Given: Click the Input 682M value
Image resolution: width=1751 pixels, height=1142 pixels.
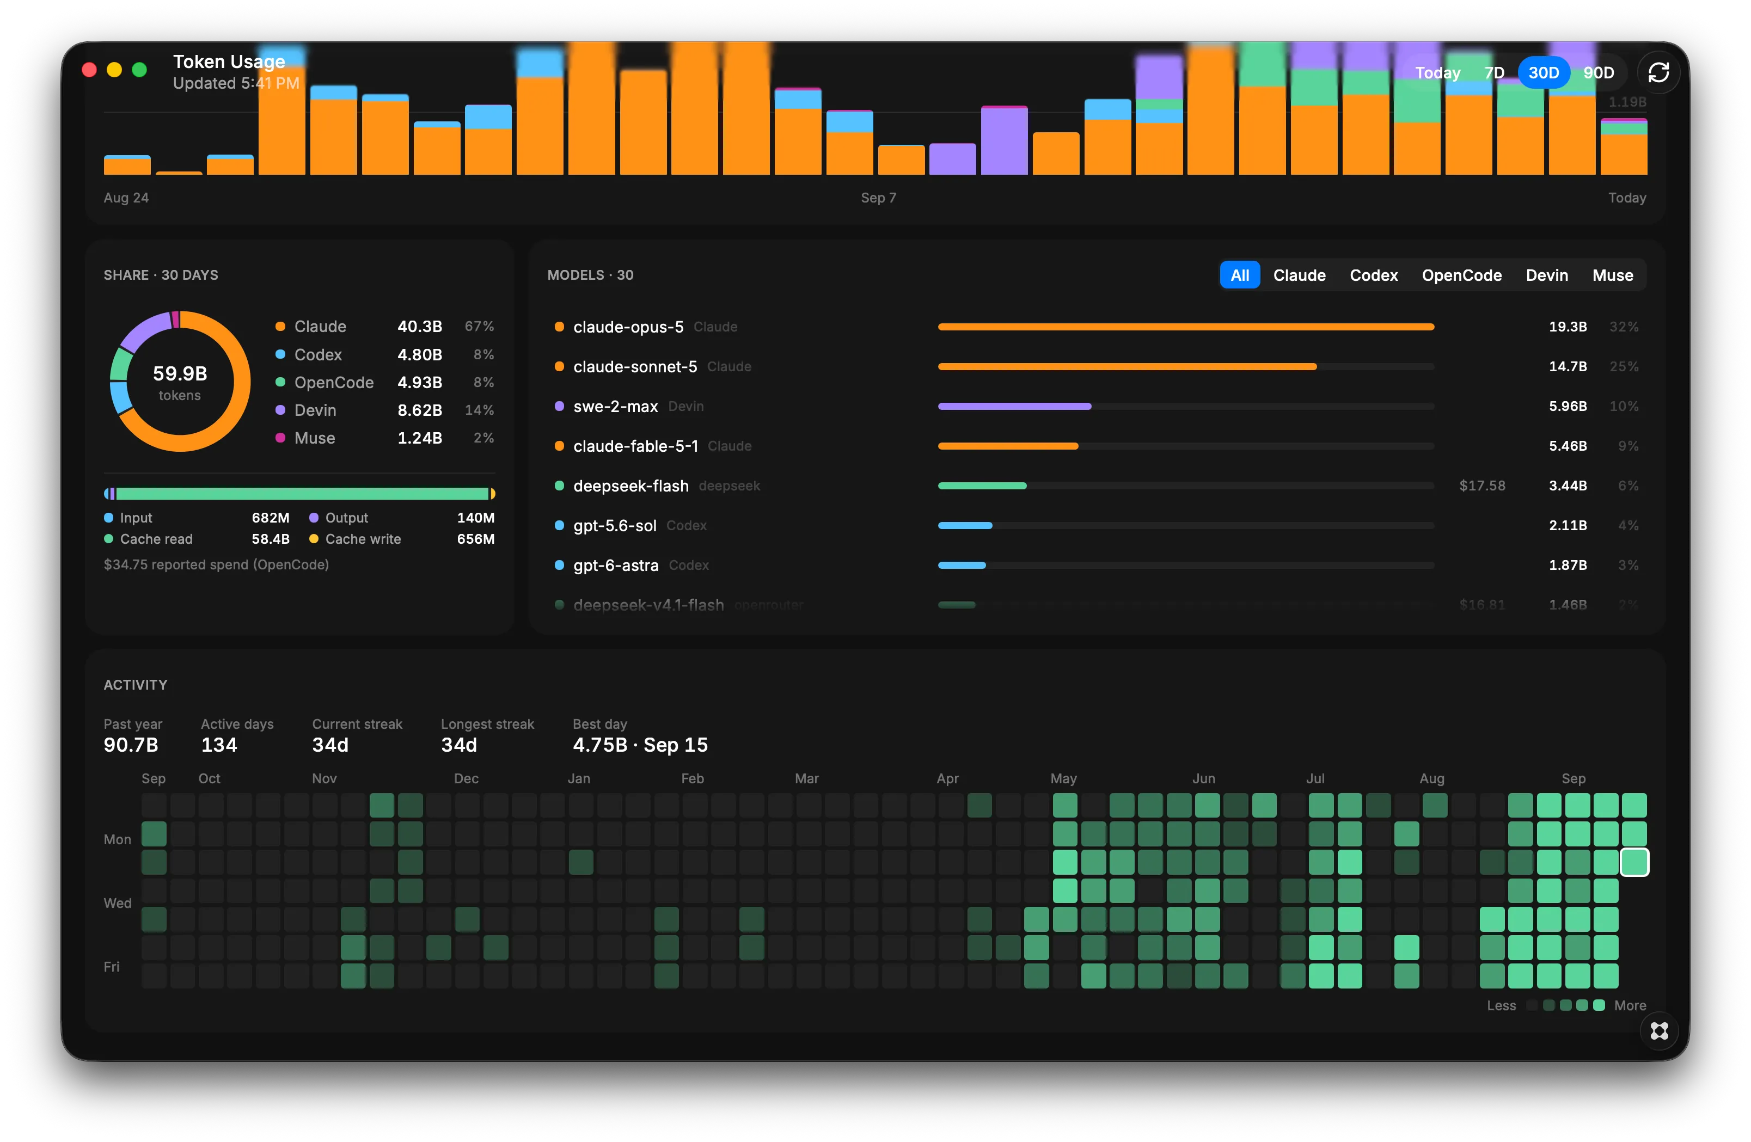Looking at the screenshot, I should pyautogui.click(x=271, y=518).
